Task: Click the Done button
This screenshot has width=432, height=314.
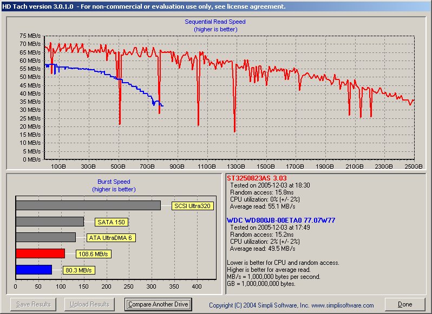Action: pos(405,304)
